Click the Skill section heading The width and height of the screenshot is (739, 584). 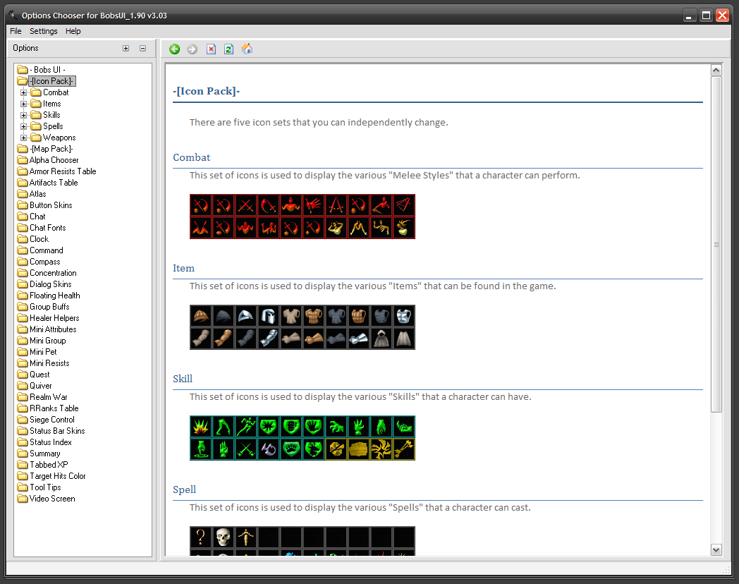click(x=183, y=379)
